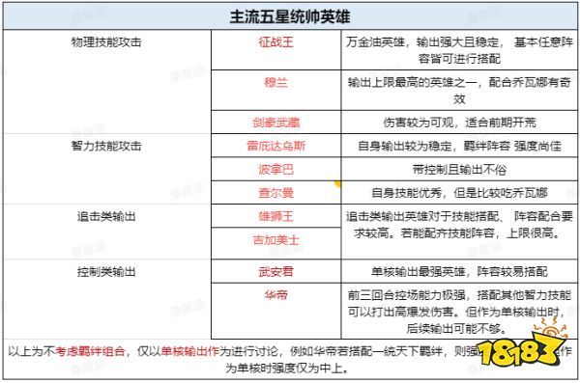The image size is (580, 383).
Task: Select hero name 武安君
Action: tap(275, 272)
